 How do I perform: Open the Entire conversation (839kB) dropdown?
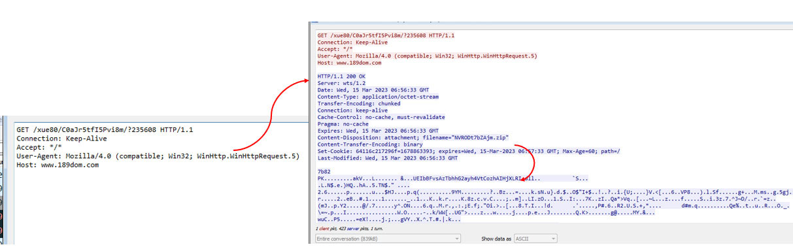point(388,239)
